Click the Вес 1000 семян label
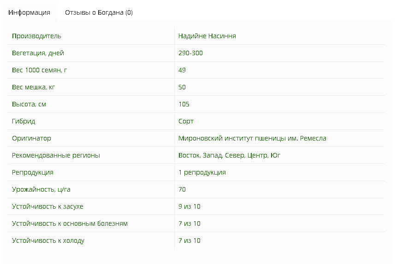This screenshot has height=264, width=396. [x=40, y=70]
